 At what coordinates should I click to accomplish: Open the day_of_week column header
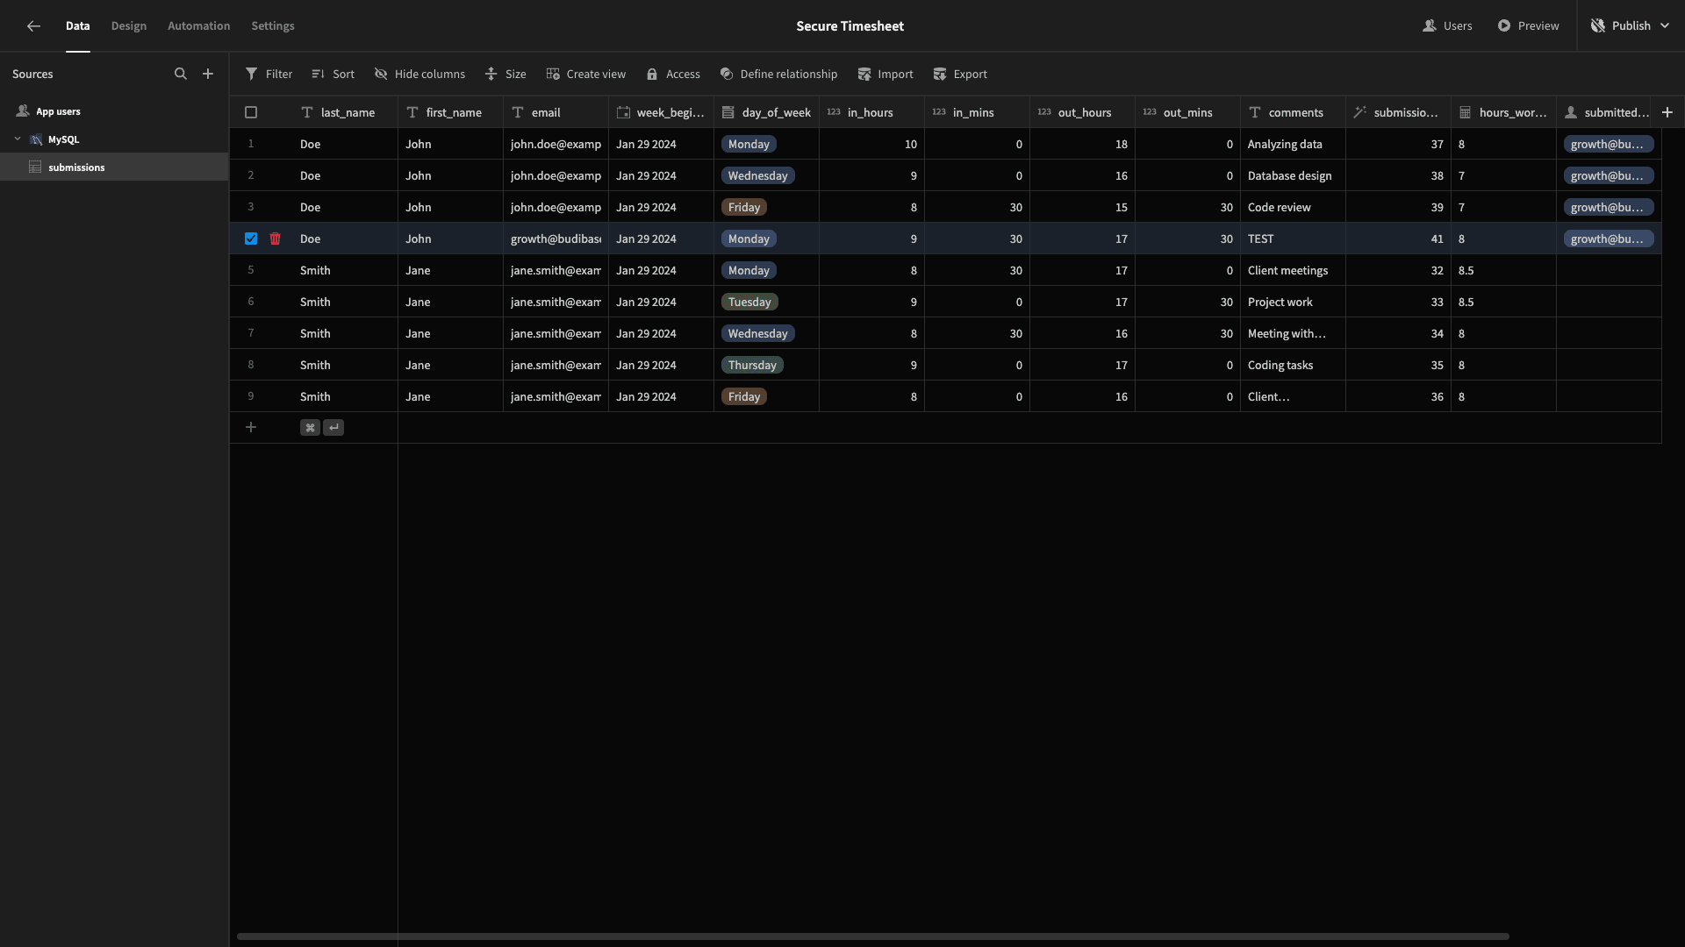[766, 112]
